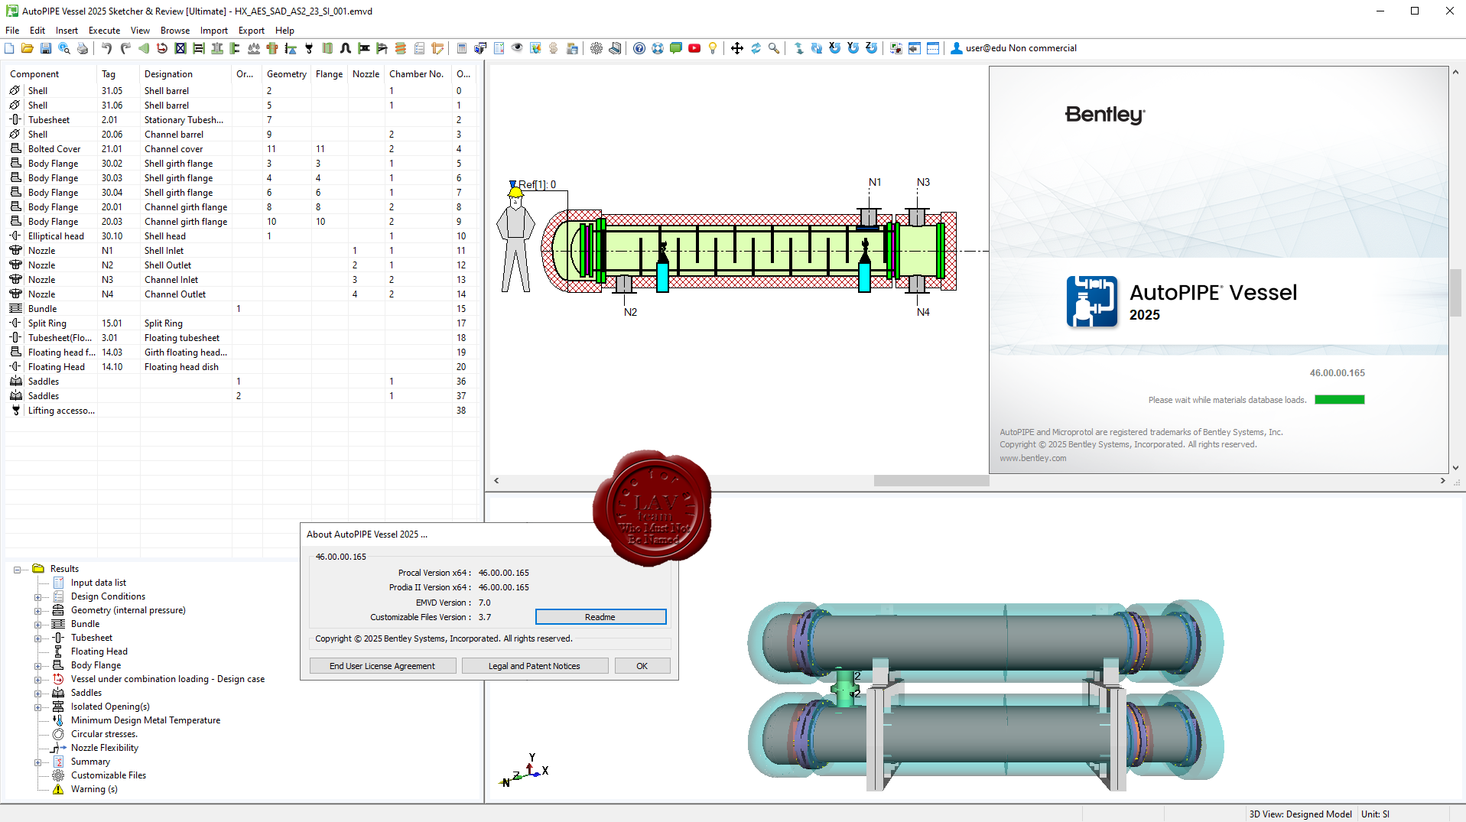Click the dollar cost estimate icon
Viewport: 1466px width, 822px height.
tap(554, 48)
